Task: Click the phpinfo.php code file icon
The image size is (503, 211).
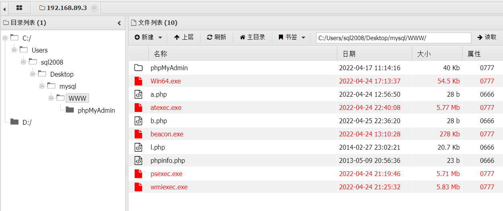Action: [x=138, y=160]
